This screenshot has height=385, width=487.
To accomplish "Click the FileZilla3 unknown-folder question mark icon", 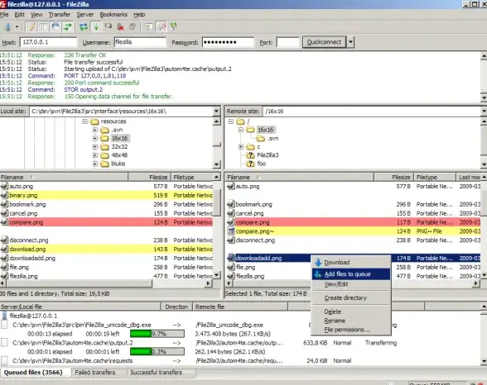I will coord(250,155).
